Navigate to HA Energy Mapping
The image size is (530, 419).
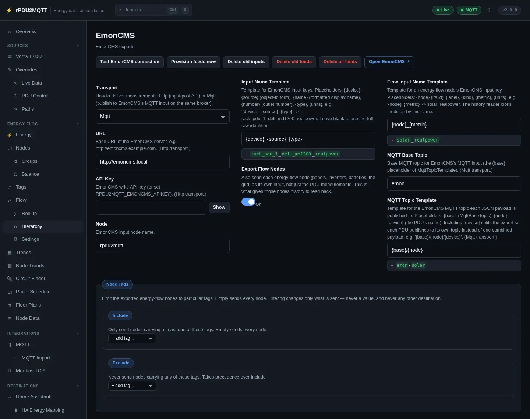(x=43, y=410)
